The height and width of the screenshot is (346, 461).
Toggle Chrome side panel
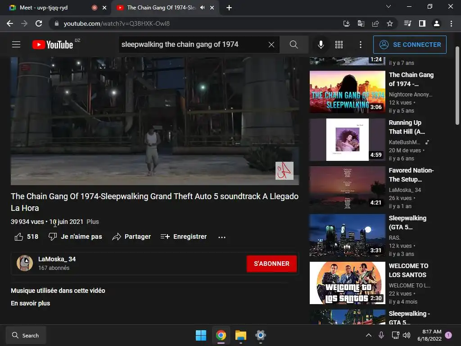coord(422,23)
